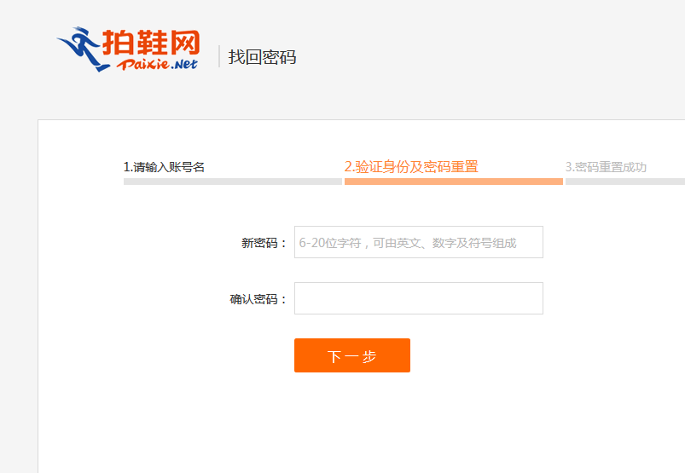Focus the 确认密码 input field
685x473 pixels.
(419, 298)
